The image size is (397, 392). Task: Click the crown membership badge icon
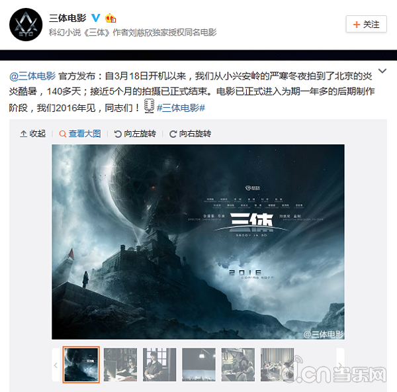[x=110, y=18]
